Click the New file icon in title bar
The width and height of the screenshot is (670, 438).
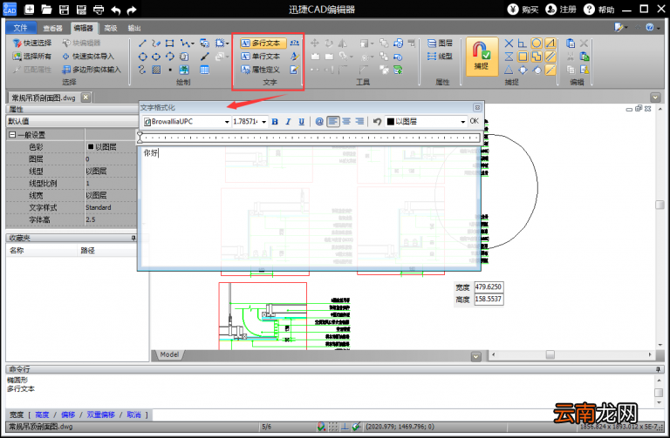click(29, 10)
